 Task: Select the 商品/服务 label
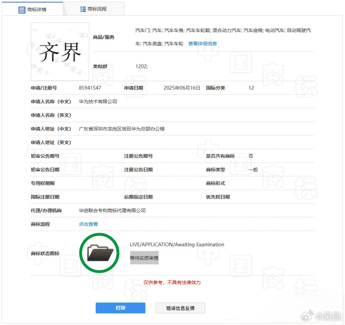(x=103, y=37)
